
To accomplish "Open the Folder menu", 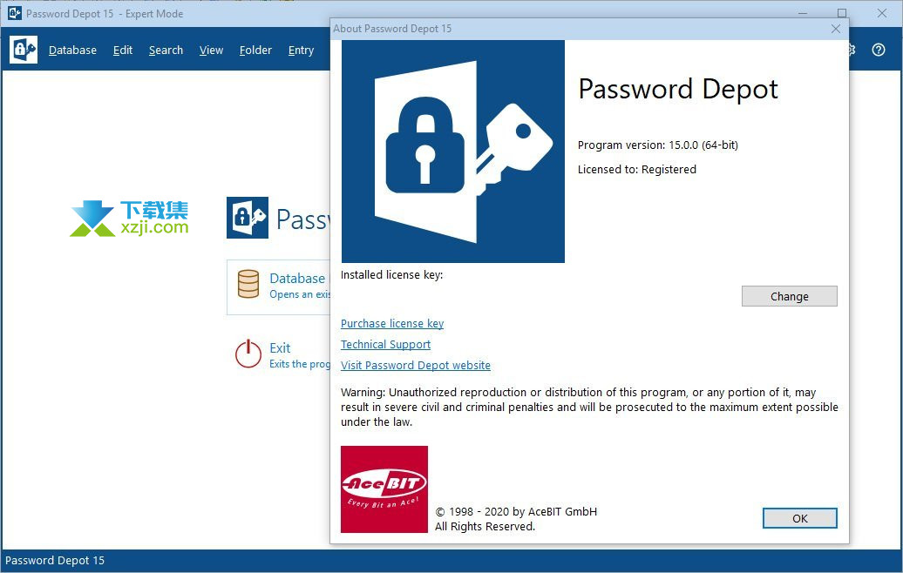I will (255, 50).
